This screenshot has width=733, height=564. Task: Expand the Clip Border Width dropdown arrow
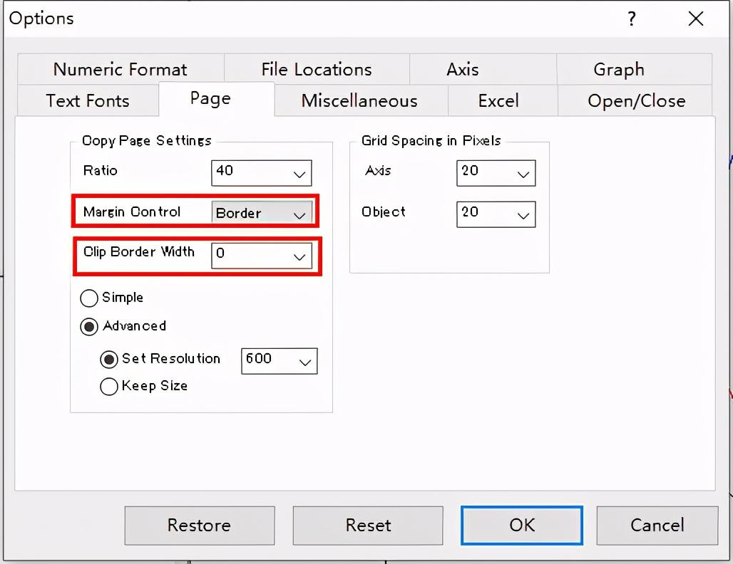299,257
